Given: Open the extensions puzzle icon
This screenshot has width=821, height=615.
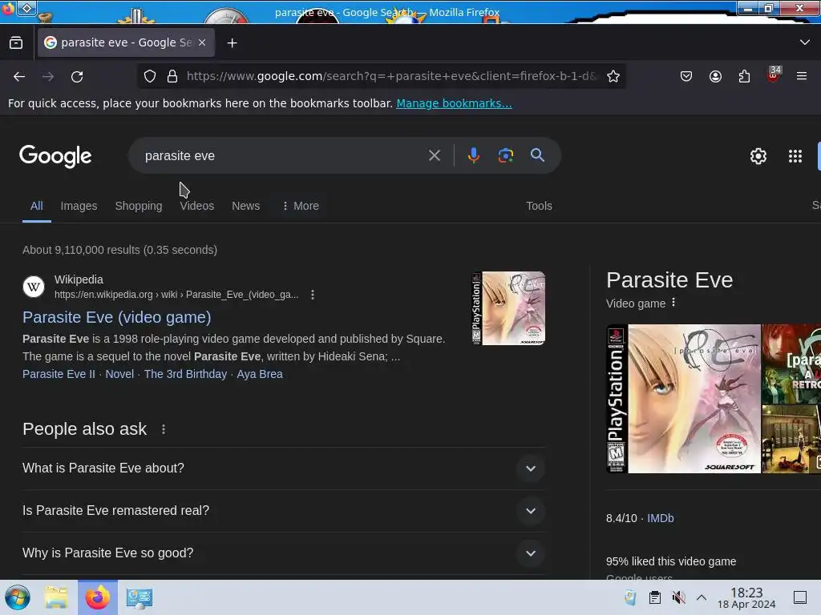Looking at the screenshot, I should pos(744,76).
